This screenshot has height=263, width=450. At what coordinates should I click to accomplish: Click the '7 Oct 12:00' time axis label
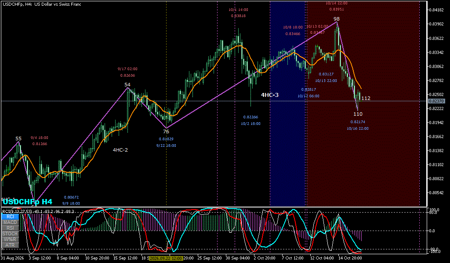(x=292, y=258)
